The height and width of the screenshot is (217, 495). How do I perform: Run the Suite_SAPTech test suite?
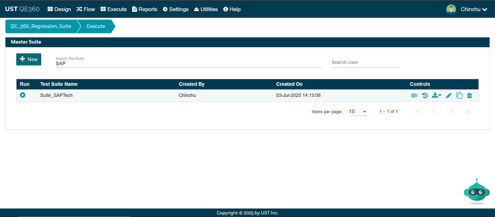tap(23, 95)
